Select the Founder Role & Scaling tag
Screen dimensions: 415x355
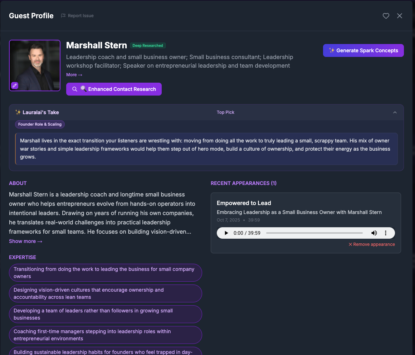tap(40, 124)
